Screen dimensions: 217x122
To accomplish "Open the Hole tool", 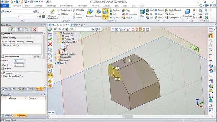I will (142, 13).
